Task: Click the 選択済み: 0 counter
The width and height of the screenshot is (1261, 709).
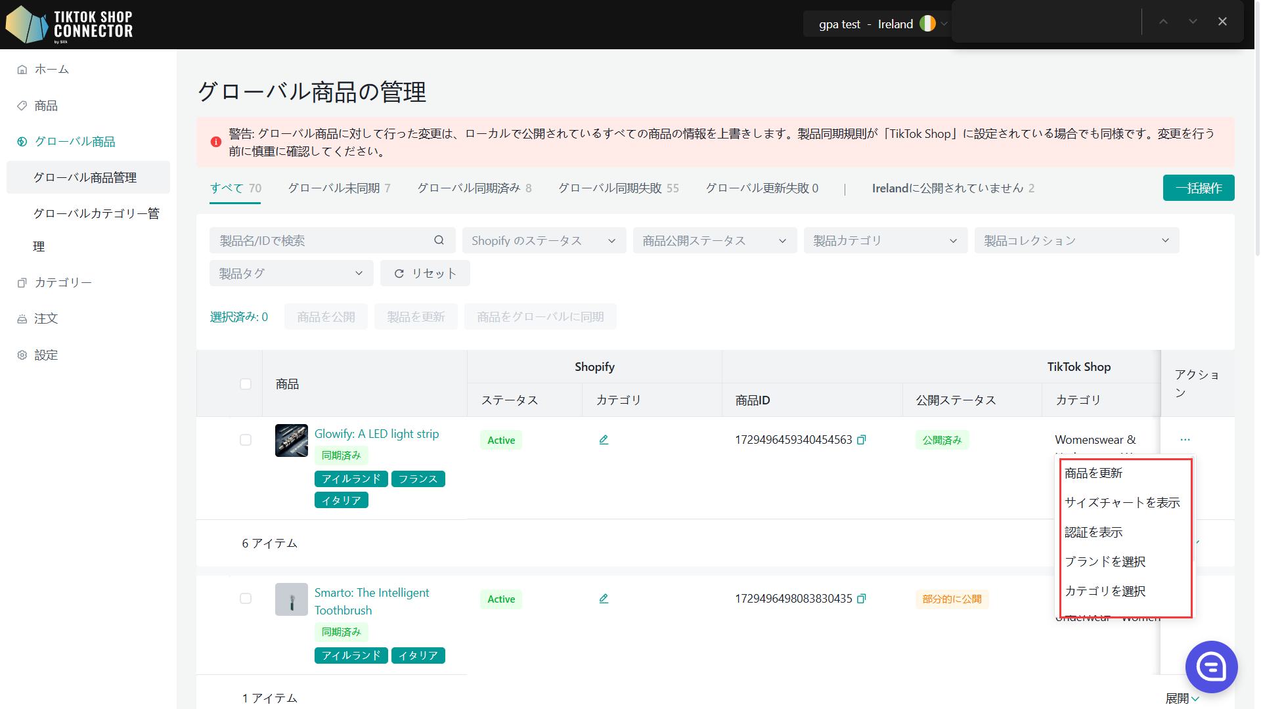Action: 239,317
